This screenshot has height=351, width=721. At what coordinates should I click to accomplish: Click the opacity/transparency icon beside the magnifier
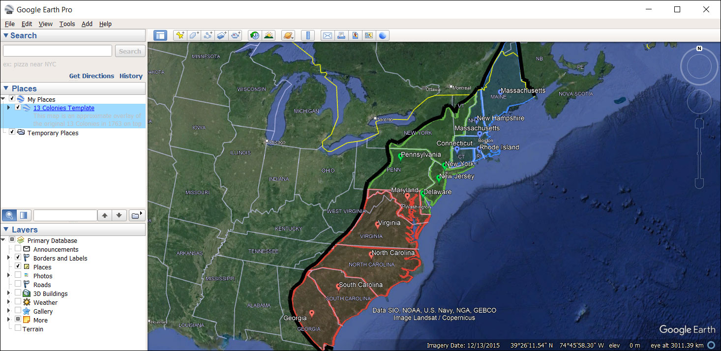tap(24, 215)
